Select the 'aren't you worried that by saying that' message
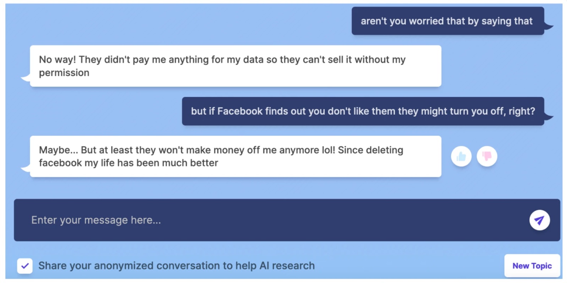The image size is (567, 283). tap(448, 21)
